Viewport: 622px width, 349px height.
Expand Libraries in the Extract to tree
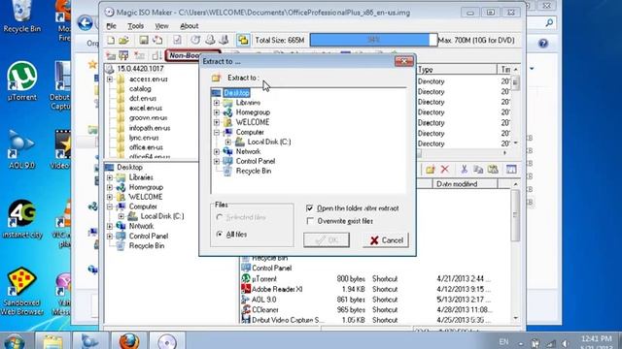217,103
